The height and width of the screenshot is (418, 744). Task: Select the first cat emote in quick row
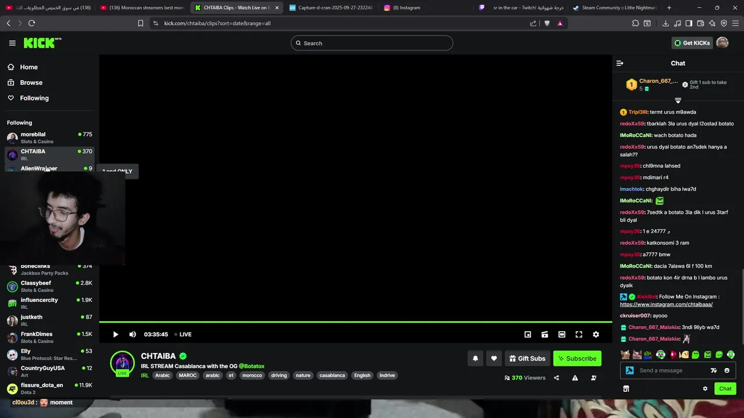[x=625, y=355]
